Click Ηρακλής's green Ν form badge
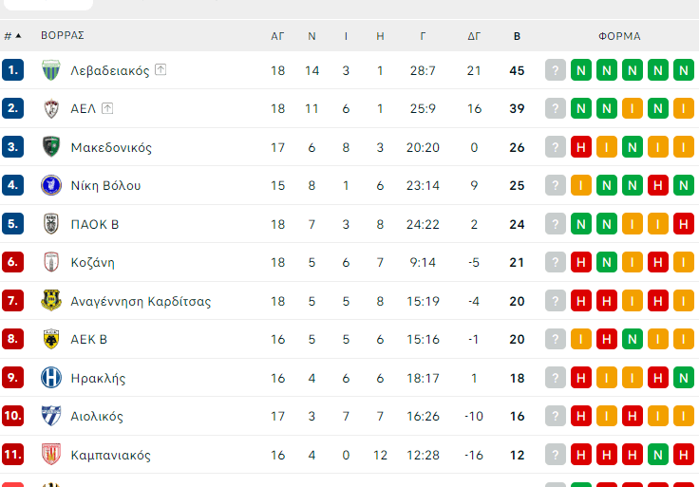 click(x=683, y=378)
